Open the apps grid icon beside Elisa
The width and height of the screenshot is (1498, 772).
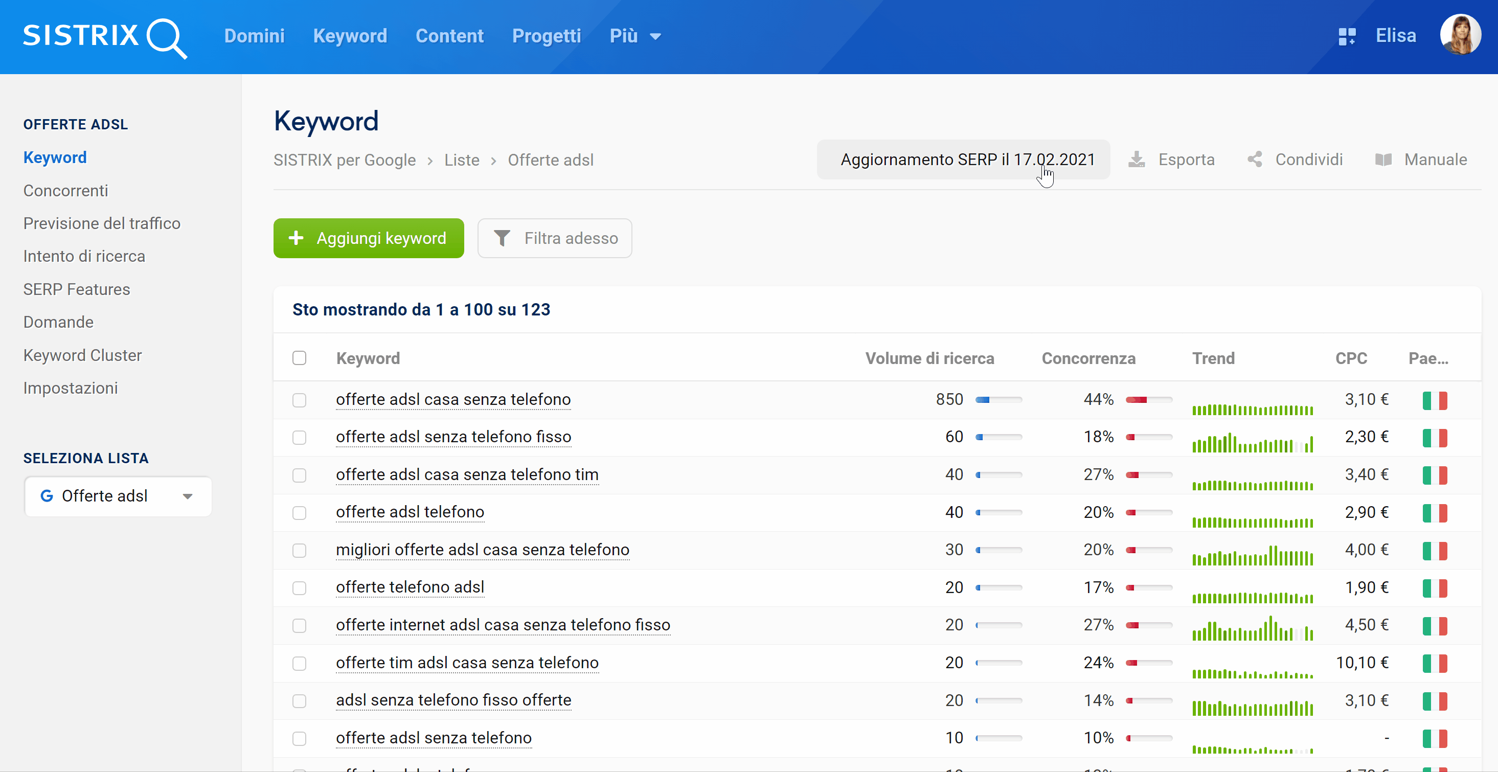tap(1347, 37)
